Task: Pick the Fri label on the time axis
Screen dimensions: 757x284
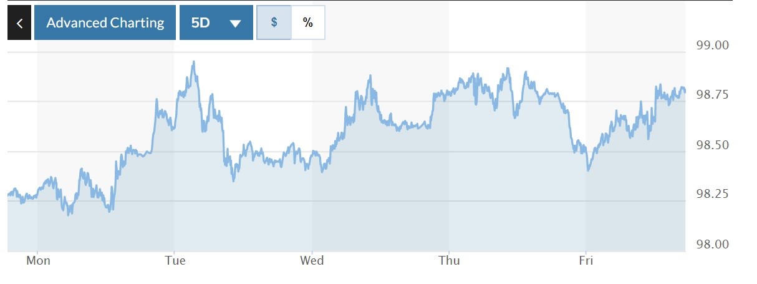Action: point(586,260)
